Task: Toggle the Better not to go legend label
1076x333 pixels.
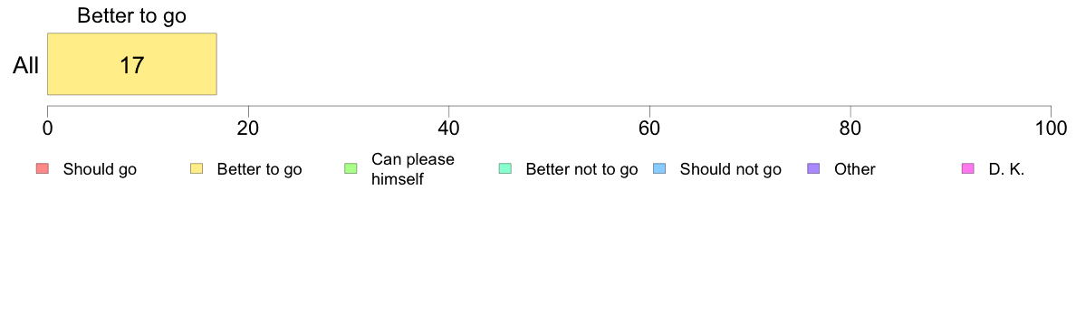Action: 581,169
